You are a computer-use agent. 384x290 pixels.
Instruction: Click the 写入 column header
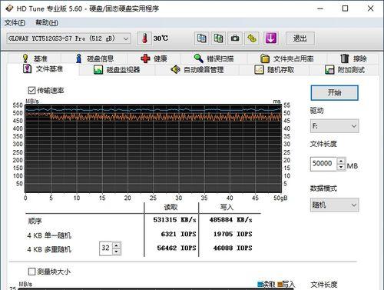coord(227,207)
